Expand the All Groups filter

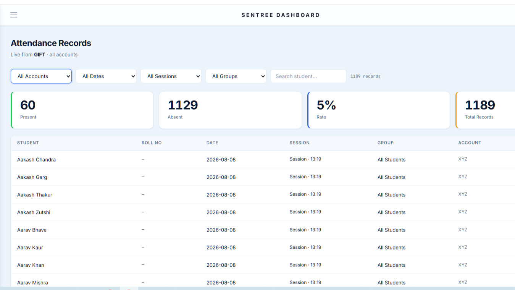(236, 76)
